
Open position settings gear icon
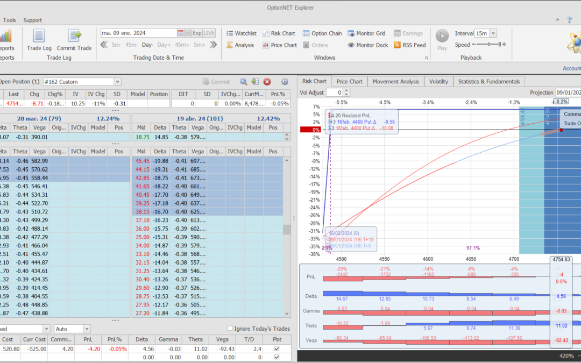285,82
